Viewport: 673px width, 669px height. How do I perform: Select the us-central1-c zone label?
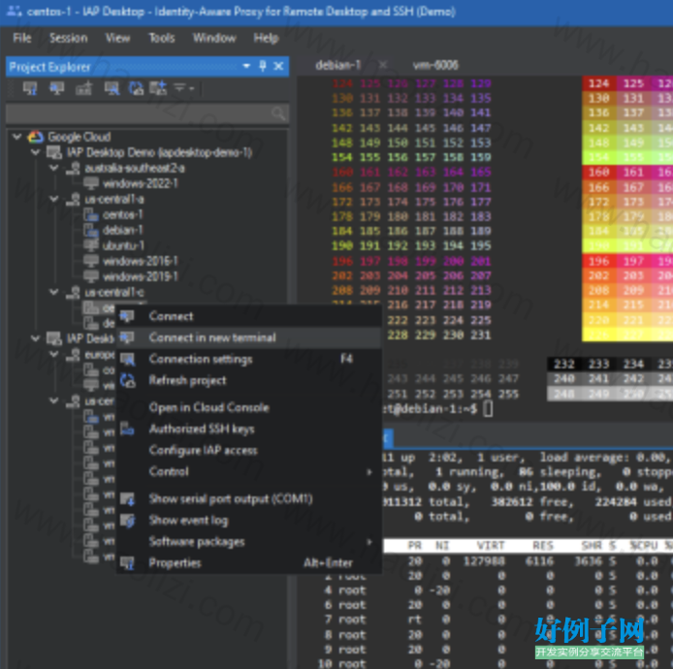[x=114, y=292]
